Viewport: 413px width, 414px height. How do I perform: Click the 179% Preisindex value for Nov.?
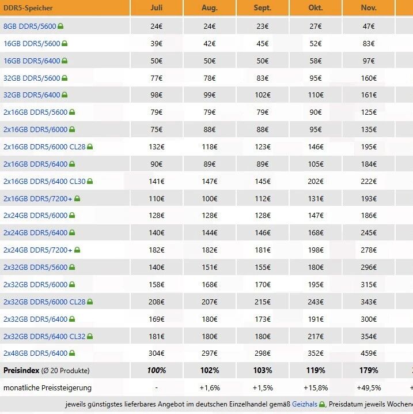tap(369, 370)
